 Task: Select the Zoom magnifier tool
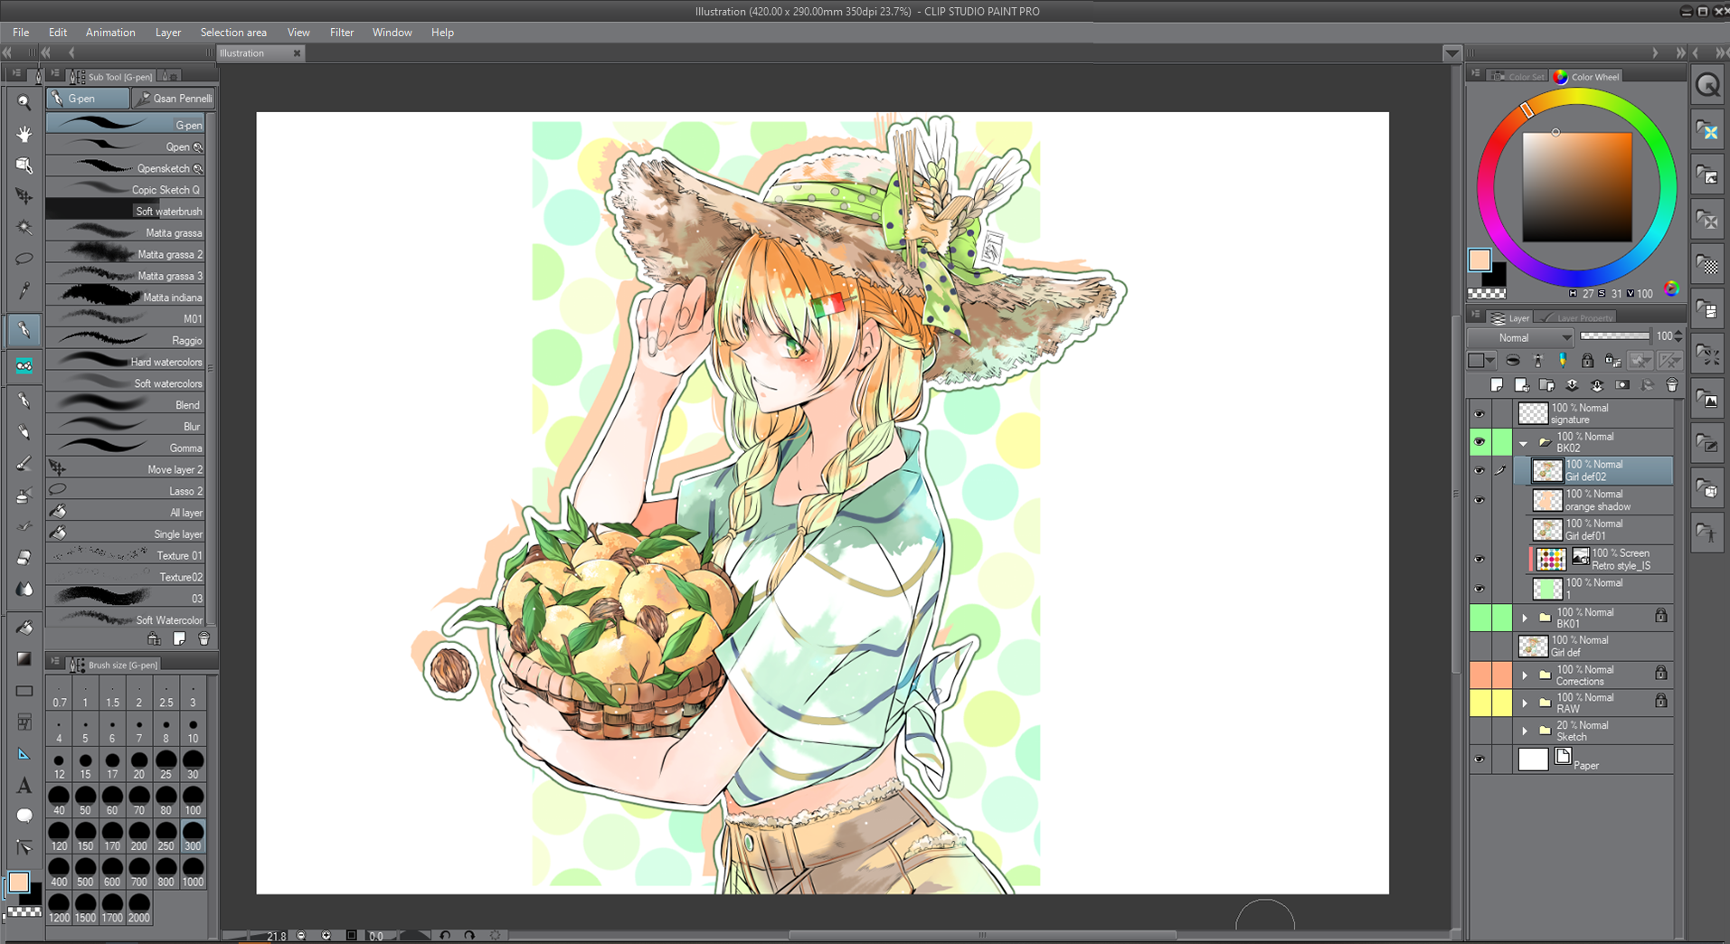click(24, 102)
